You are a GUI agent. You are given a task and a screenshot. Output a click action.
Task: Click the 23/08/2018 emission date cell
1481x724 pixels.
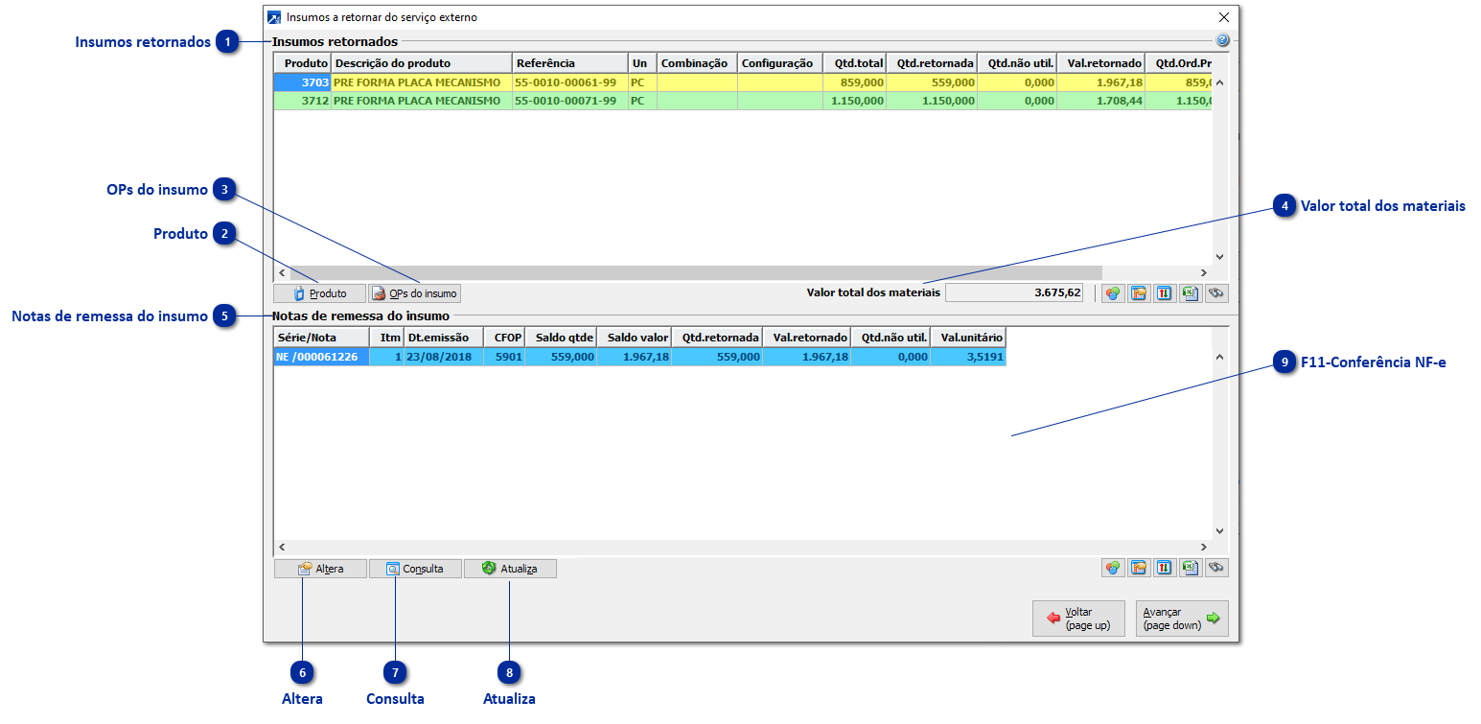444,357
